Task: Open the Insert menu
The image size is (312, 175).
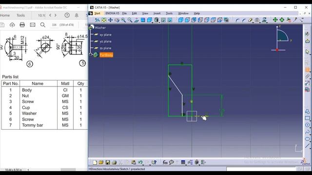Action: (157, 13)
